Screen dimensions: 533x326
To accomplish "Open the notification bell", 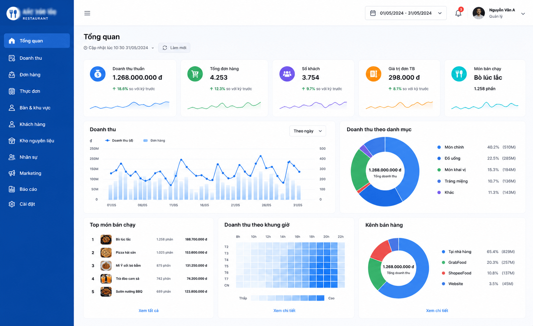I will click(458, 13).
